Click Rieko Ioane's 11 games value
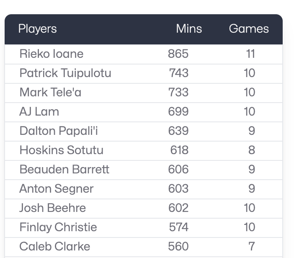The width and height of the screenshot is (294, 258). 251,54
